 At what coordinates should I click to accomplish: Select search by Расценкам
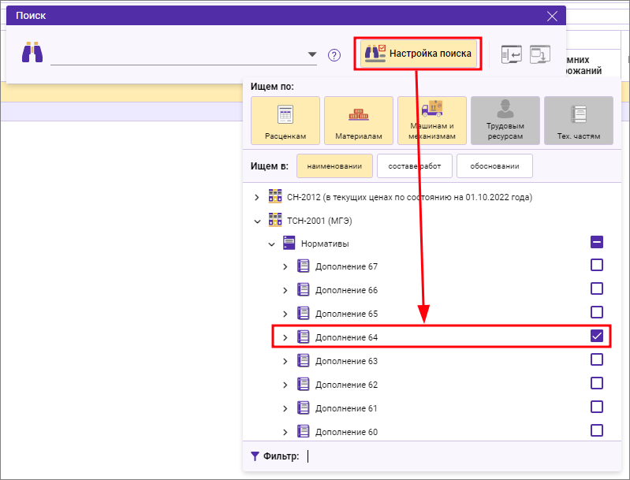(285, 121)
